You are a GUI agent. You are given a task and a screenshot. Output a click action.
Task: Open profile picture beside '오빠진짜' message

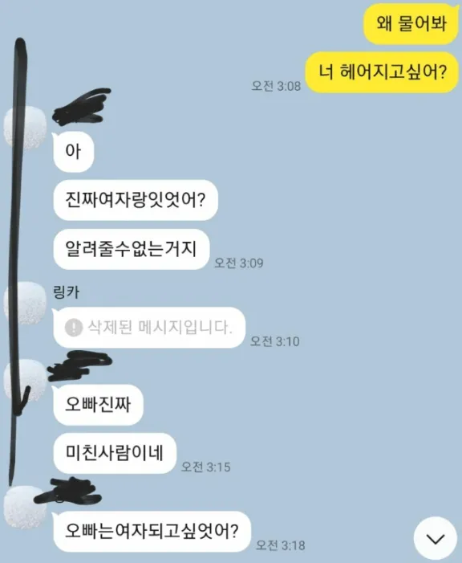(x=25, y=381)
